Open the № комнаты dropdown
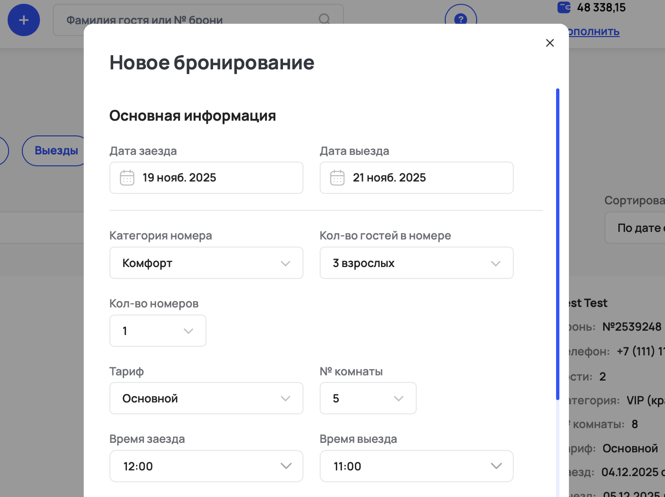Image resolution: width=665 pixels, height=497 pixels. point(368,398)
